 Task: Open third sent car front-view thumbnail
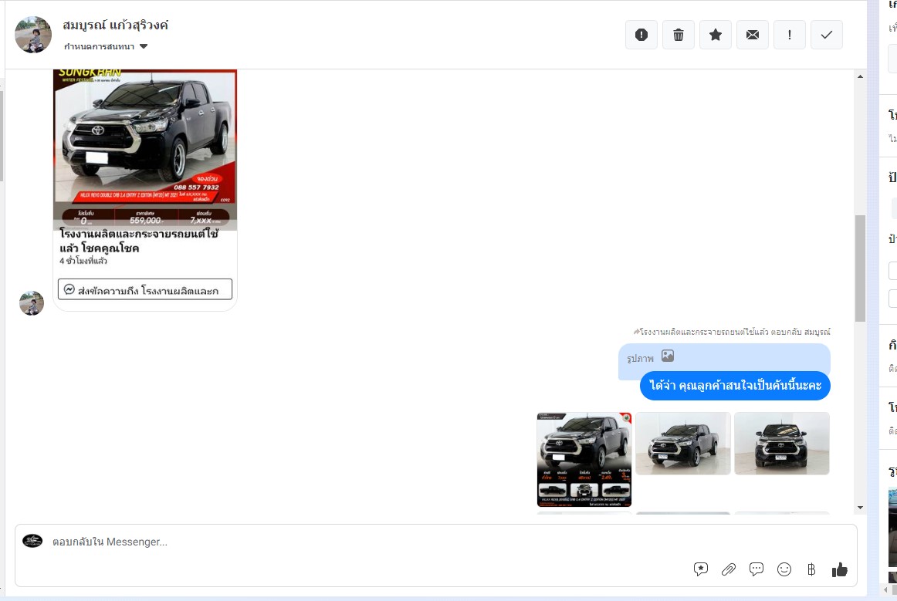tap(781, 444)
